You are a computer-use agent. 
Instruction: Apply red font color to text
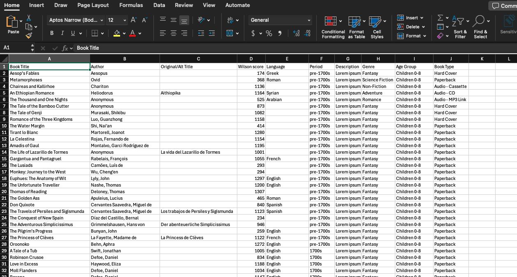[x=132, y=33]
